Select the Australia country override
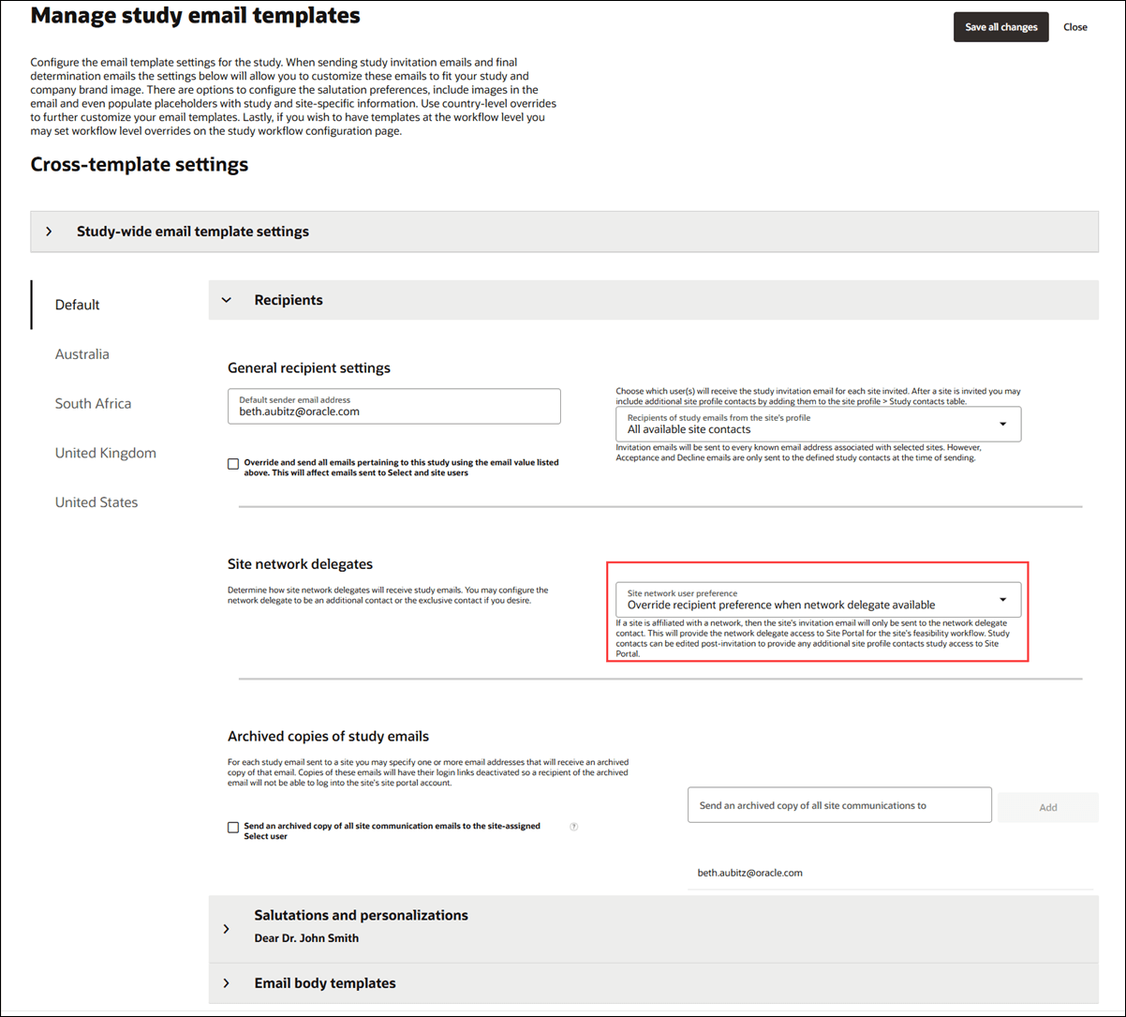The width and height of the screenshot is (1126, 1017). coord(81,353)
